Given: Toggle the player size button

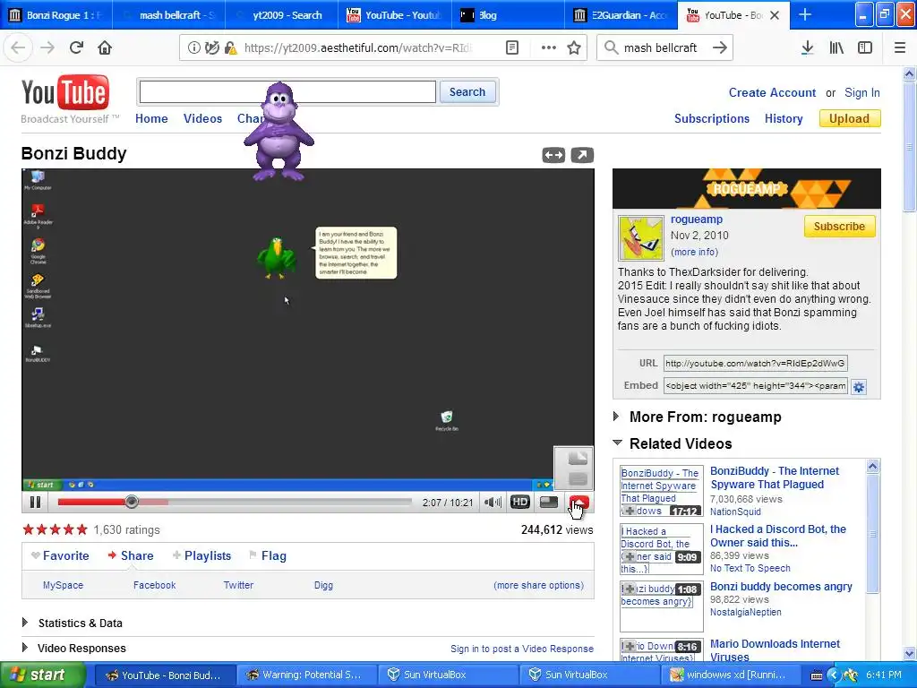Looking at the screenshot, I should (549, 502).
